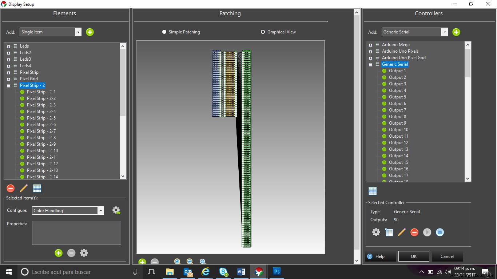Collapse the Pixel Strip - 2 tree node
497x279 pixels.
(8, 86)
